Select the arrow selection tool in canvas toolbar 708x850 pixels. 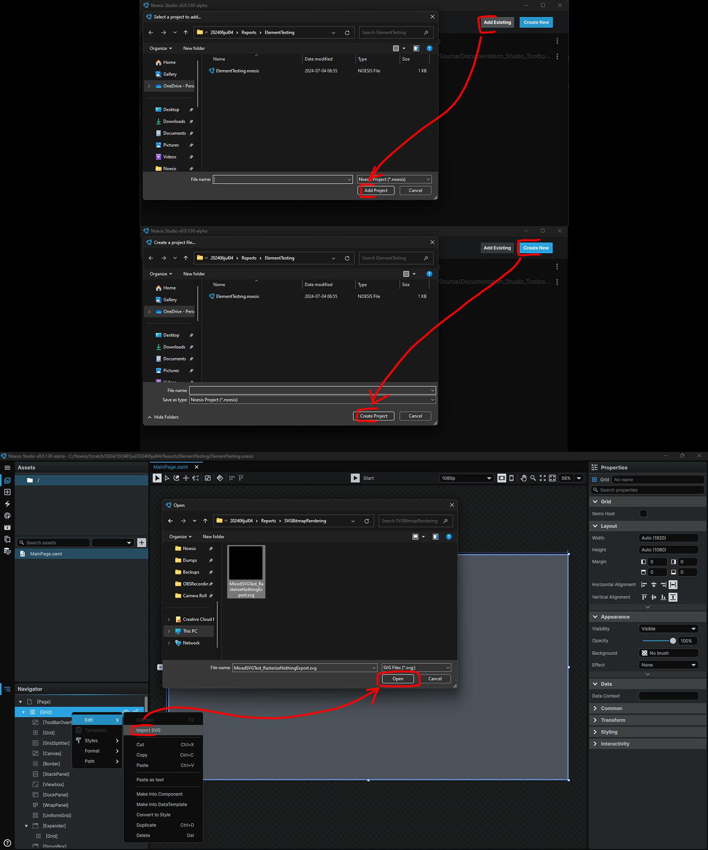(167, 478)
